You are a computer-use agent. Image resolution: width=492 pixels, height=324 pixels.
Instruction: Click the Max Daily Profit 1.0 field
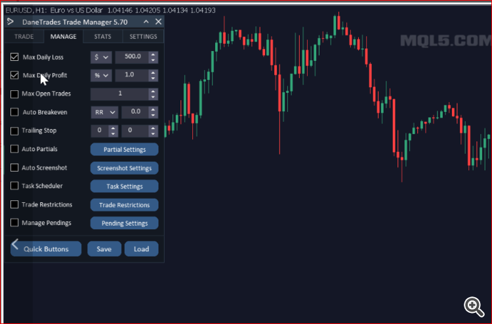(132, 75)
